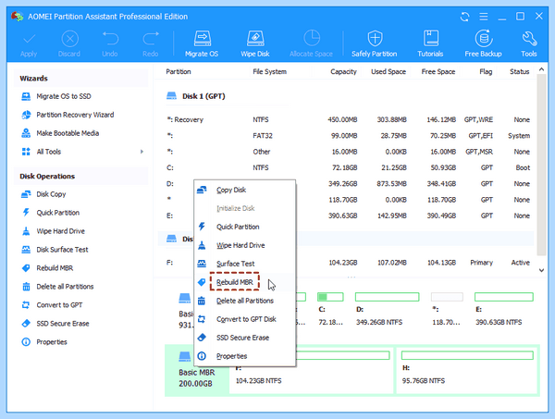Click the File System column header
The height and width of the screenshot is (419, 555).
pyautogui.click(x=270, y=71)
